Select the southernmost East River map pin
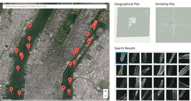This screenshot has width=191, height=101. click(x=69, y=92)
